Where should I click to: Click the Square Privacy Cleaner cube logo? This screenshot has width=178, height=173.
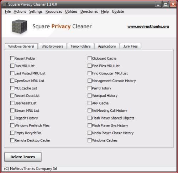click(x=19, y=27)
